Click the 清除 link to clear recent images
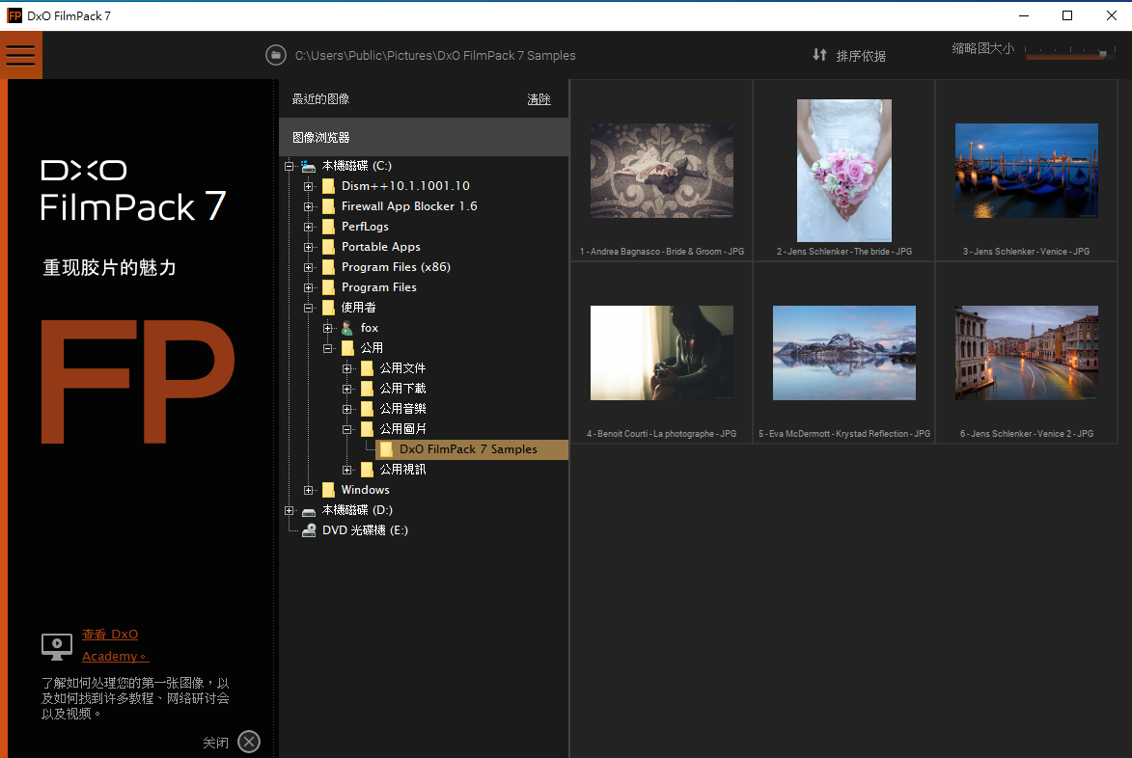Viewport: 1132px width, 758px height. pos(538,98)
